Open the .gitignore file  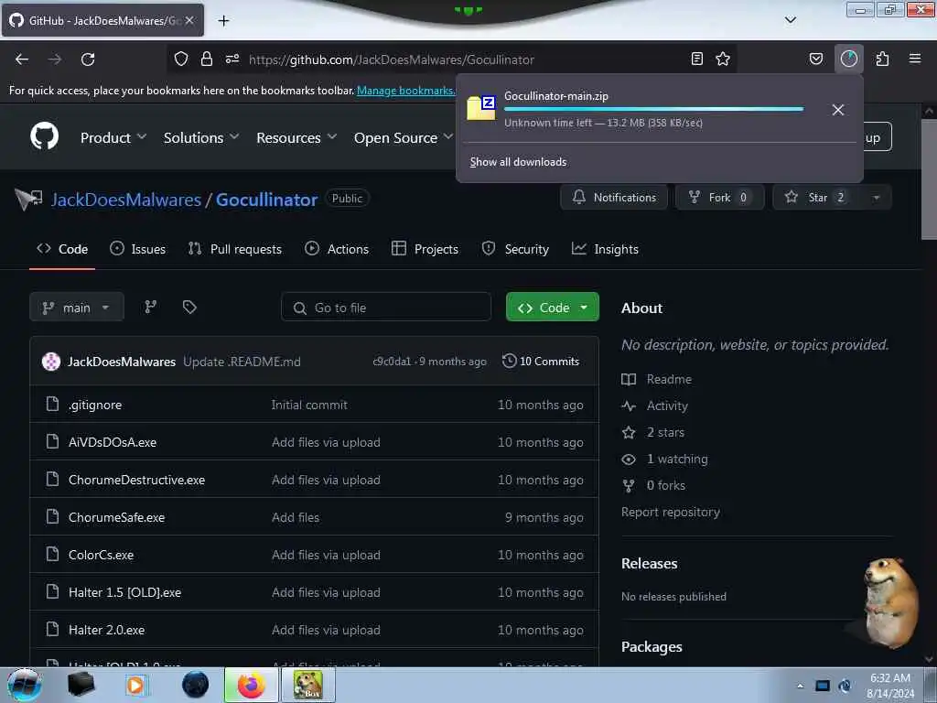pos(95,406)
